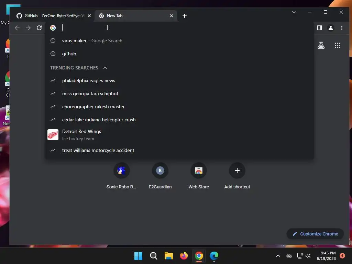Click the trending arrow beside 'philadelphia eagles news'
The width and height of the screenshot is (352, 264).
(53, 80)
